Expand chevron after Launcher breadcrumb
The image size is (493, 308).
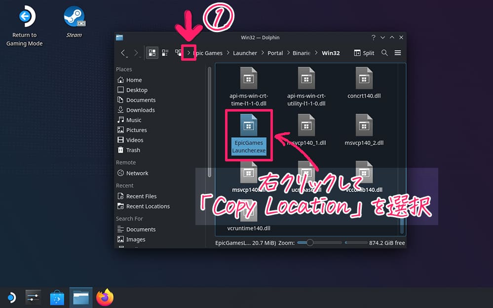(263, 53)
